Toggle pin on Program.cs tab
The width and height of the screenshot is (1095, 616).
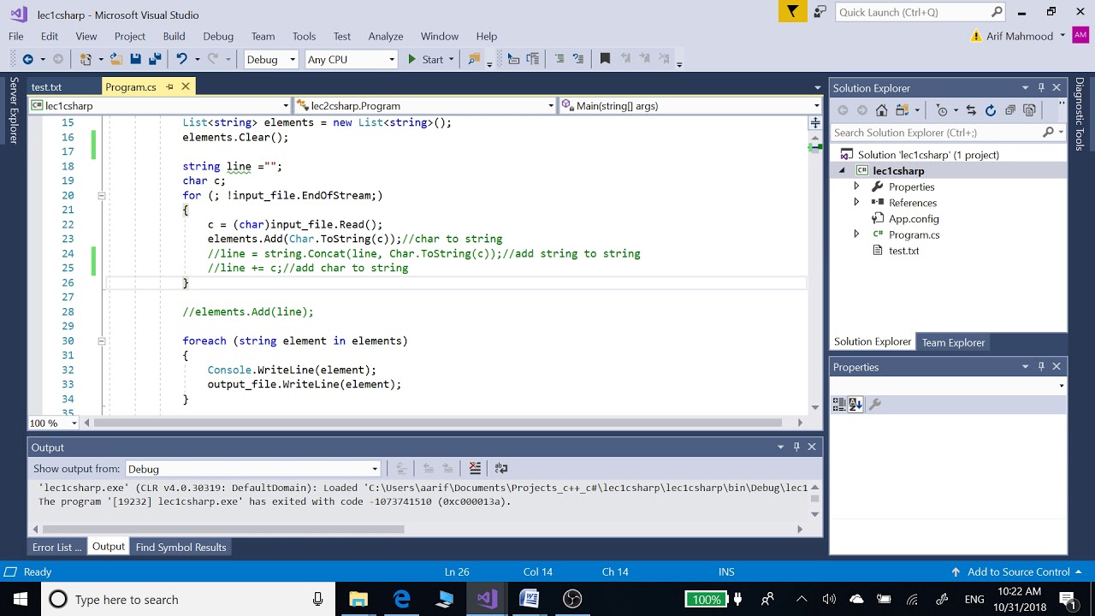[169, 86]
